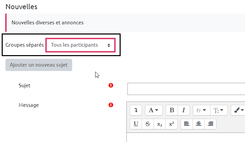Open the brush font color dropdown
The image size is (245, 142).
pyautogui.click(x=239, y=110)
